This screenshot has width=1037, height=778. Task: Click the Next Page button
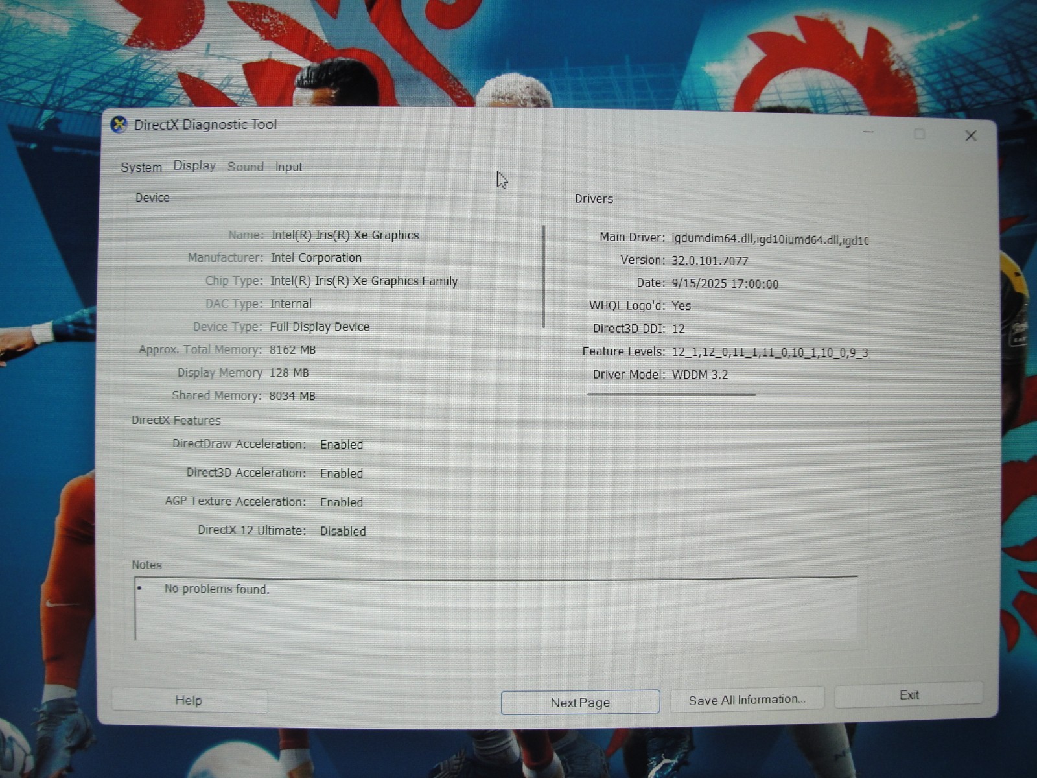[580, 703]
